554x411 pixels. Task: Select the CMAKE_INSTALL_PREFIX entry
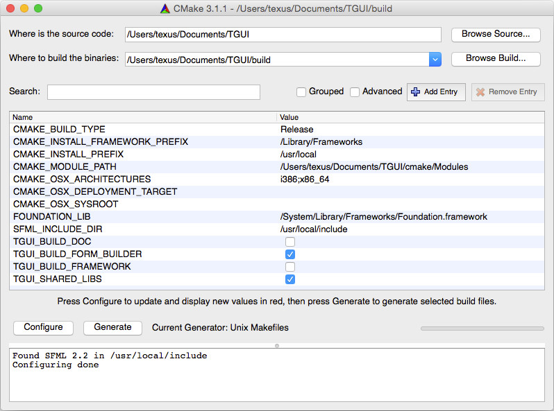(69, 155)
